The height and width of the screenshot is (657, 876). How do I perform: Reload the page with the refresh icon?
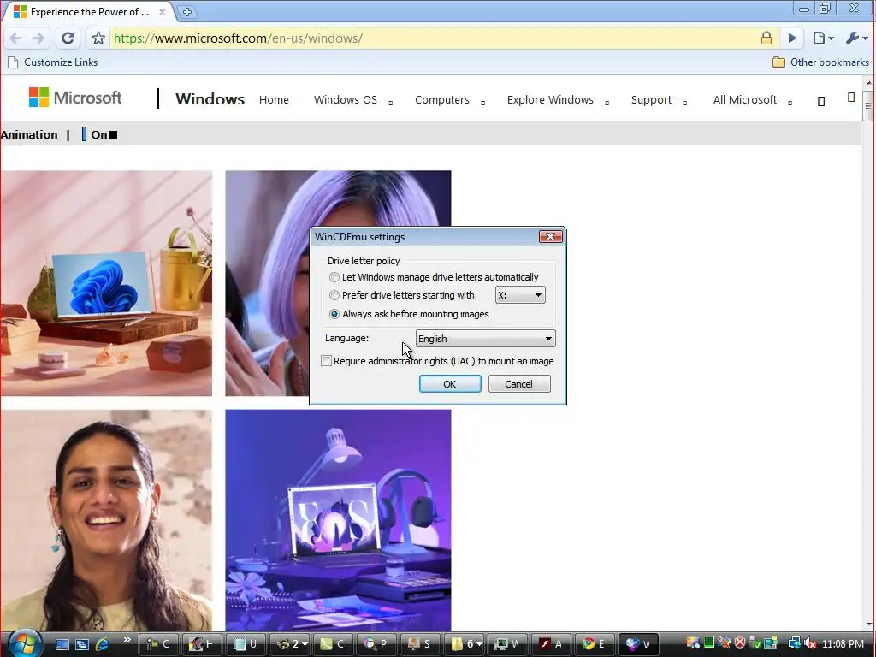pos(68,38)
